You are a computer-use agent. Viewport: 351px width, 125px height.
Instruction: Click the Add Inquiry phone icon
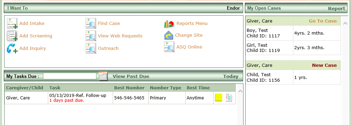(x=12, y=48)
